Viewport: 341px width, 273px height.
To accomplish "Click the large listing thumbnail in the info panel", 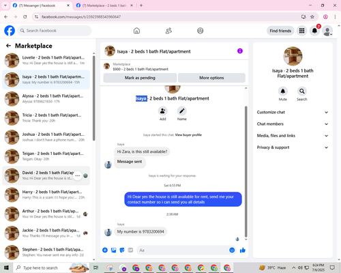I will point(293,56).
